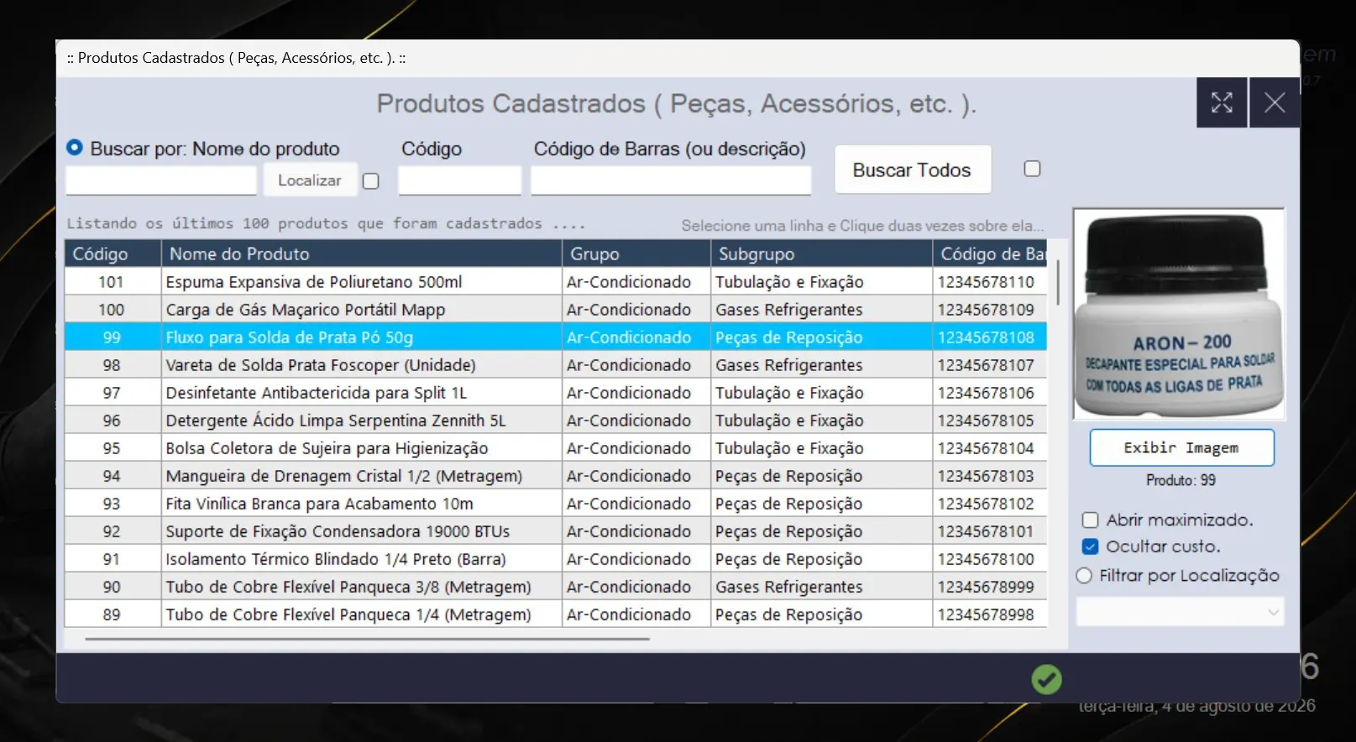Select row Tubo de Cobre Flexível Panqueca 3/8
Viewport: 1356px width, 742px height.
[x=556, y=586]
